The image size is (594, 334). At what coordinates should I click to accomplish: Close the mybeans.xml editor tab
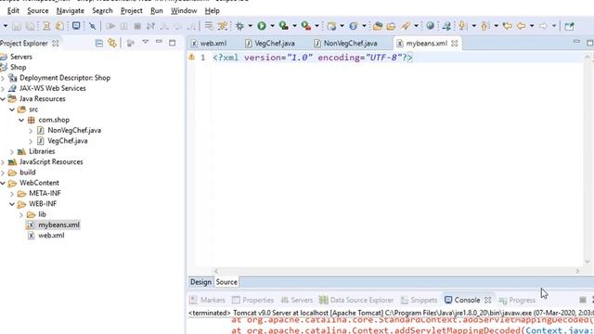pos(455,44)
